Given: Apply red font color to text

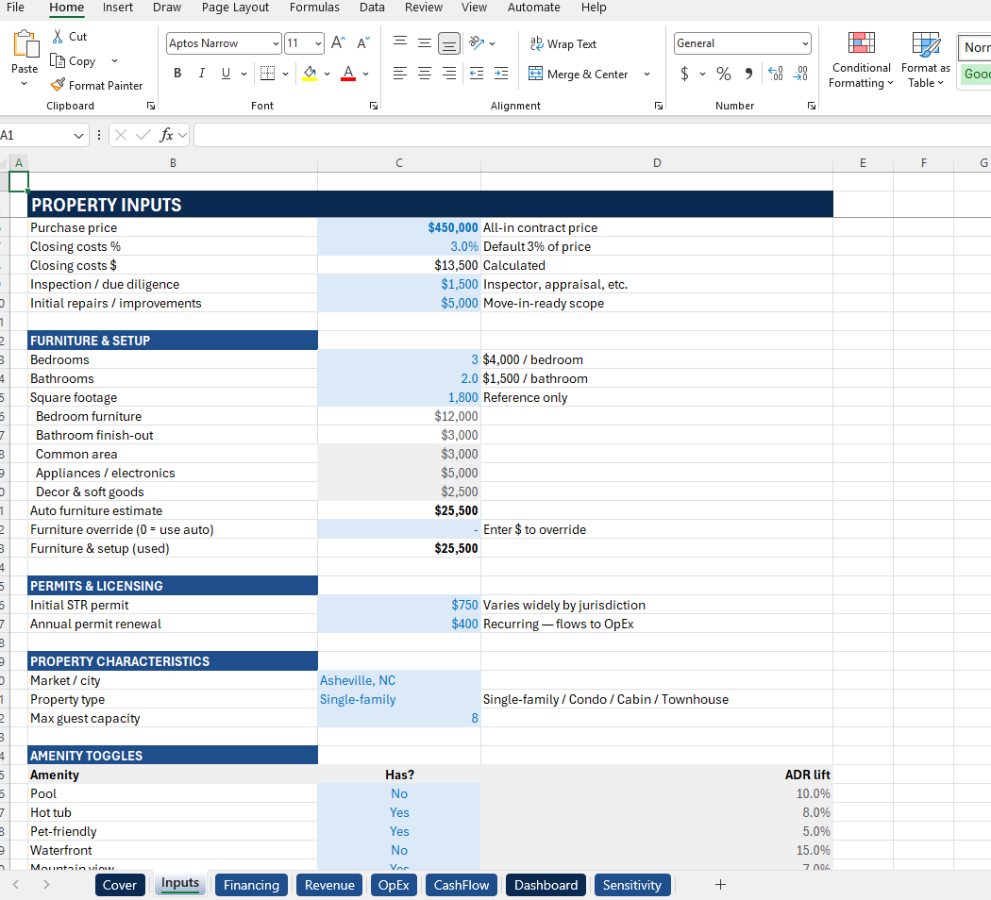Looking at the screenshot, I should tap(348, 74).
